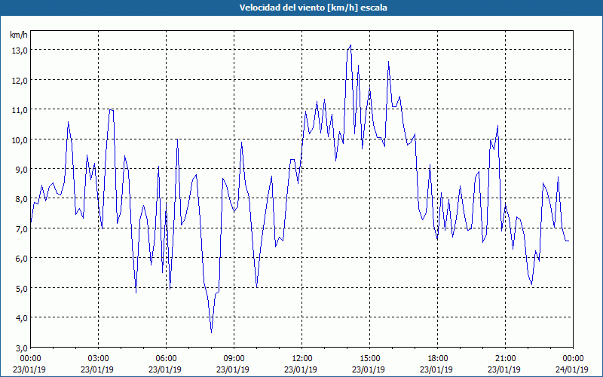603x377 pixels.
Task: Click the 9,0 axis value
Action: point(20,169)
